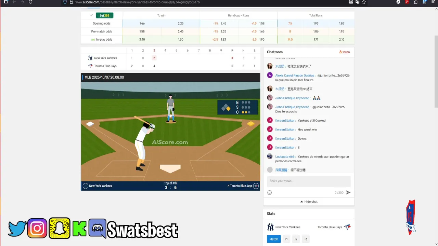Click Pre-match odds To win value 1.58

pos(142,31)
